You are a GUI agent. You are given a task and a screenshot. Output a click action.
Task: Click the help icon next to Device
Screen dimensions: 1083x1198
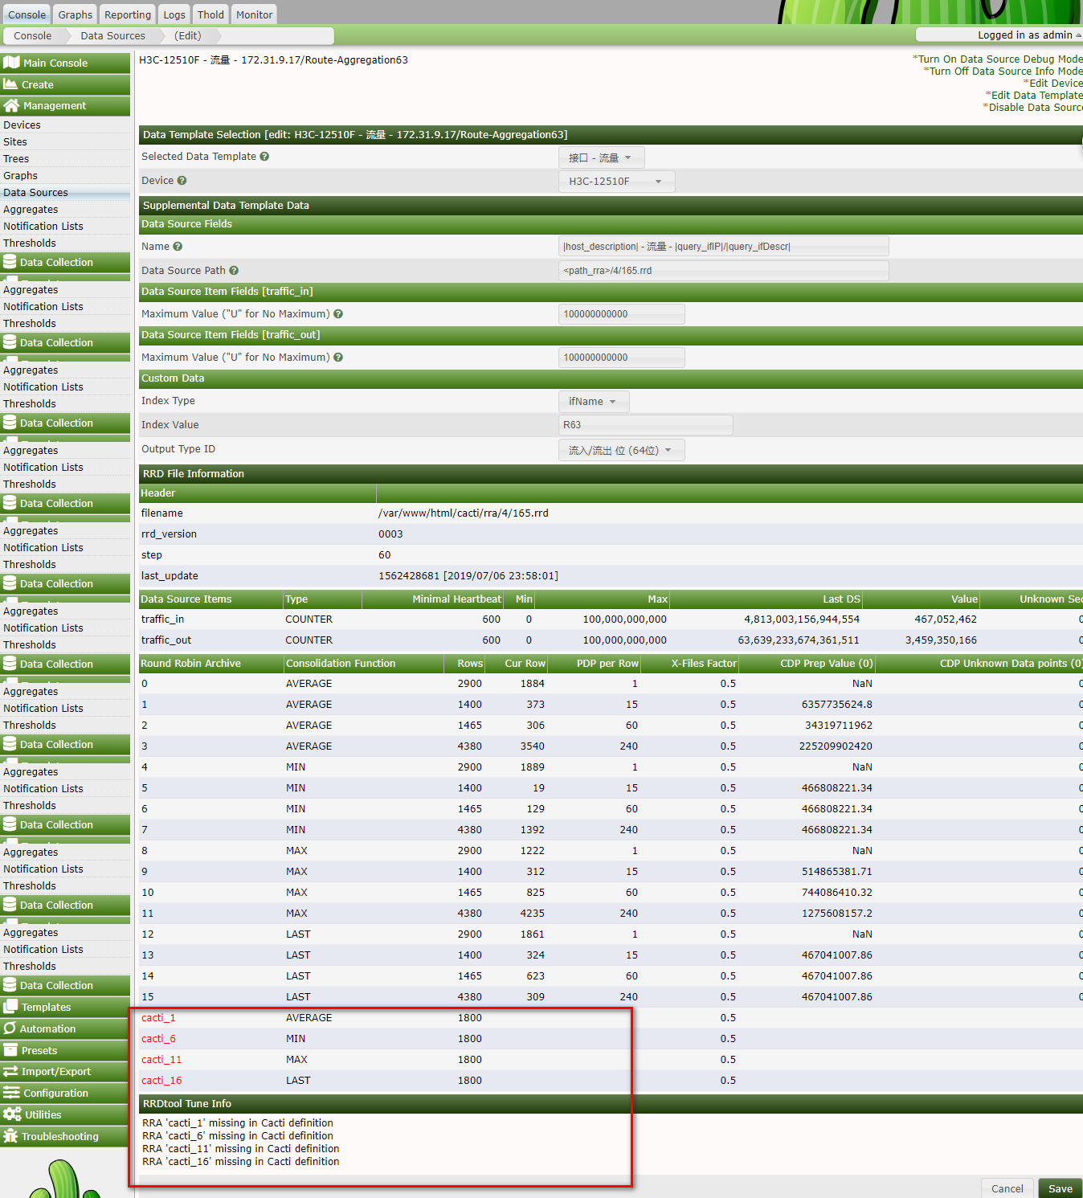(x=182, y=181)
